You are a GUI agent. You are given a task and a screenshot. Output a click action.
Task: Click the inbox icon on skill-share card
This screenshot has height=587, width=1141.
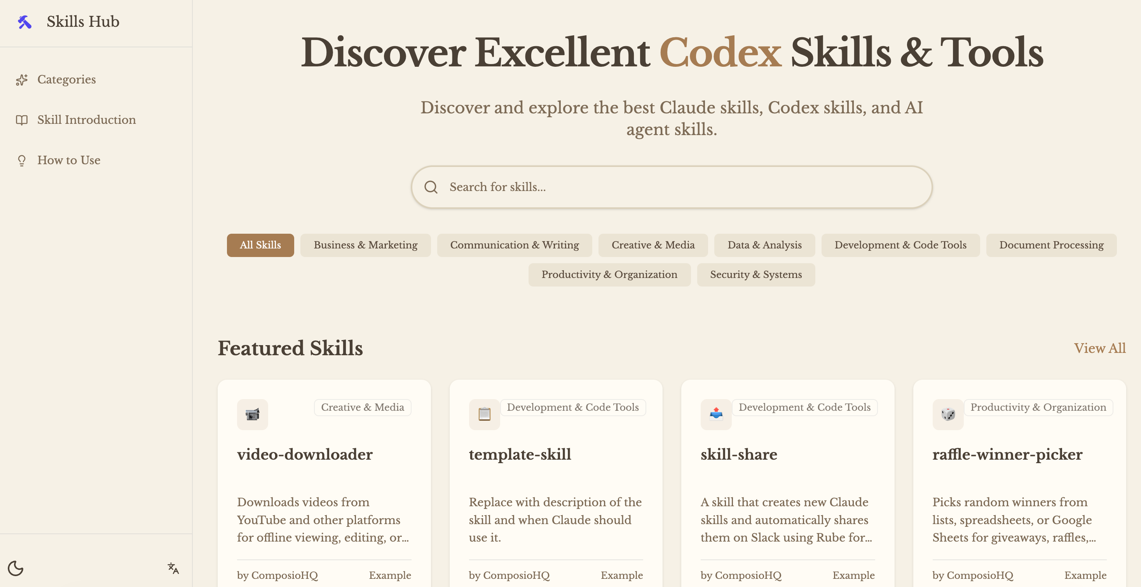click(x=716, y=414)
